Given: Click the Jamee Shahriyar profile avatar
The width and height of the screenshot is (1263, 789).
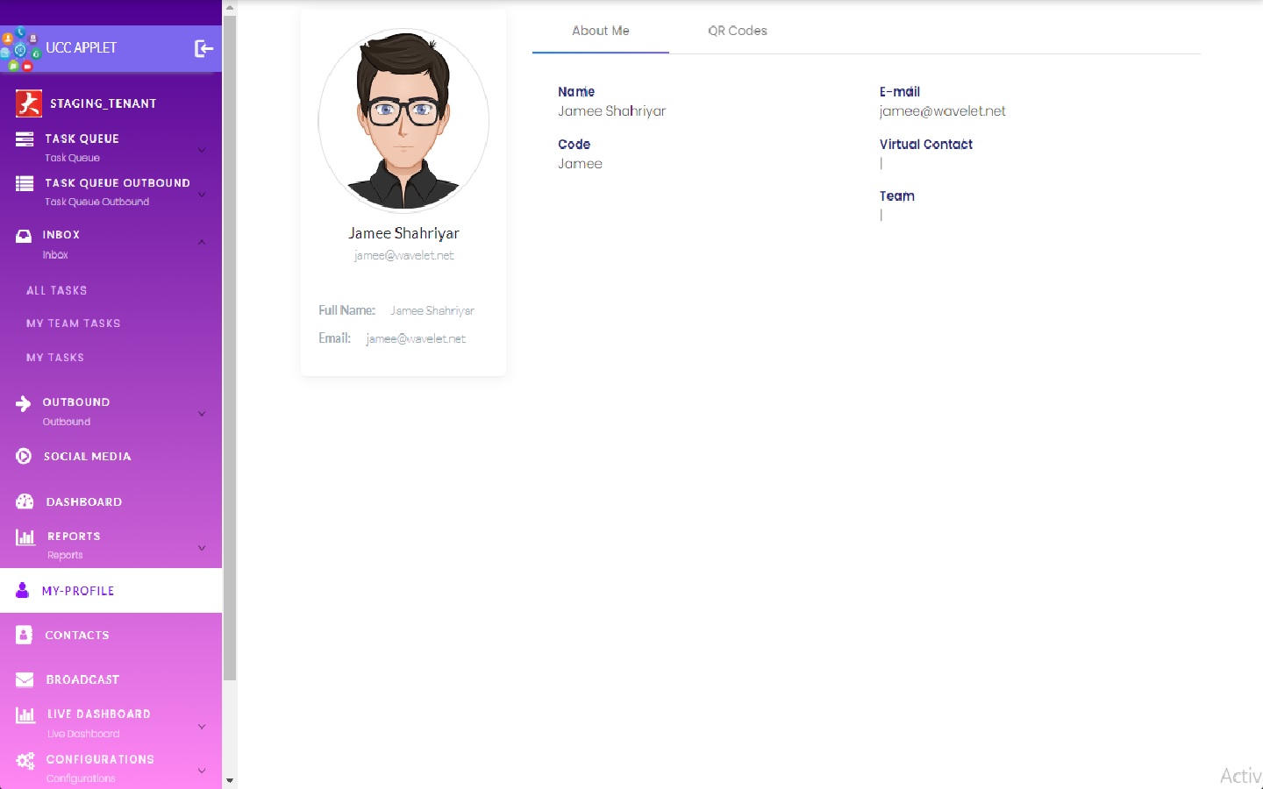Looking at the screenshot, I should (403, 121).
